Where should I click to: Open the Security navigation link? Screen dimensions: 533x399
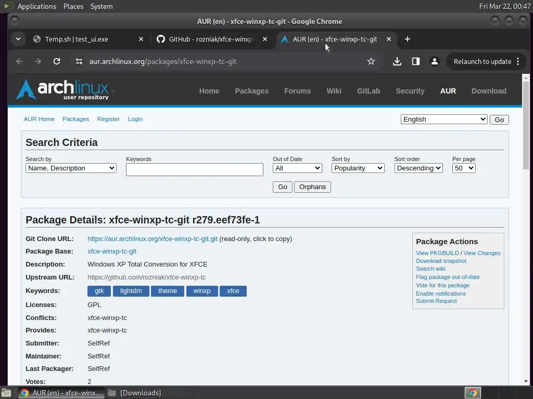pos(410,91)
